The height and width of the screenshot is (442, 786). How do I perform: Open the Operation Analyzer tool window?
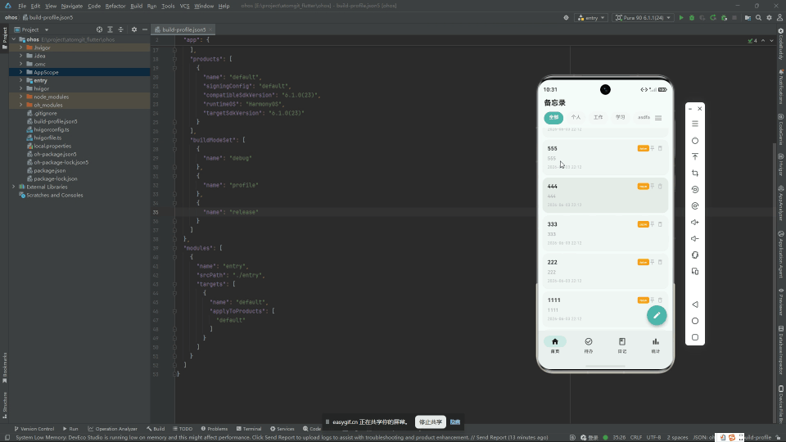[x=112, y=429]
